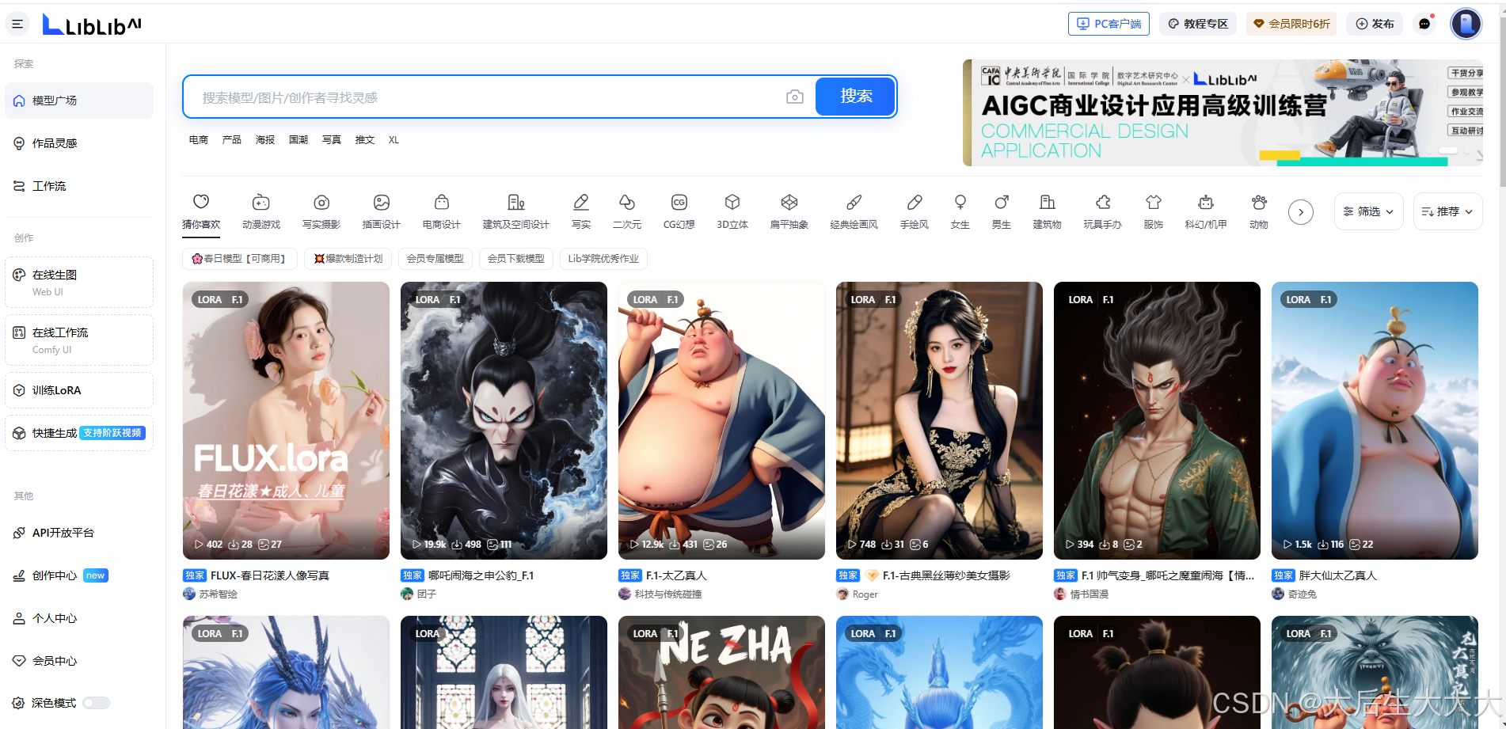Viewport: 1506px width, 729px height.
Task: Select the 男生 category icon
Action: (x=1002, y=203)
